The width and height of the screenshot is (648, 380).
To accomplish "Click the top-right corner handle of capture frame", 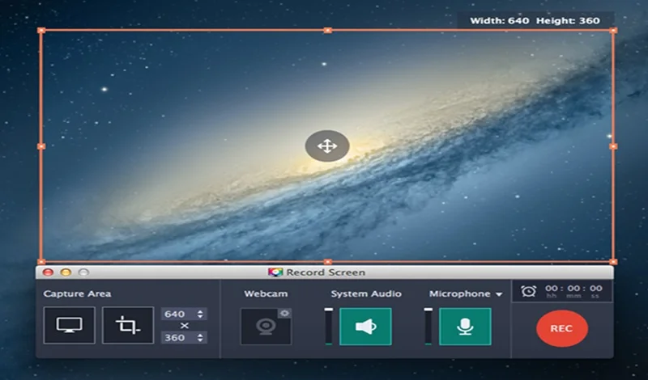I will 613,31.
